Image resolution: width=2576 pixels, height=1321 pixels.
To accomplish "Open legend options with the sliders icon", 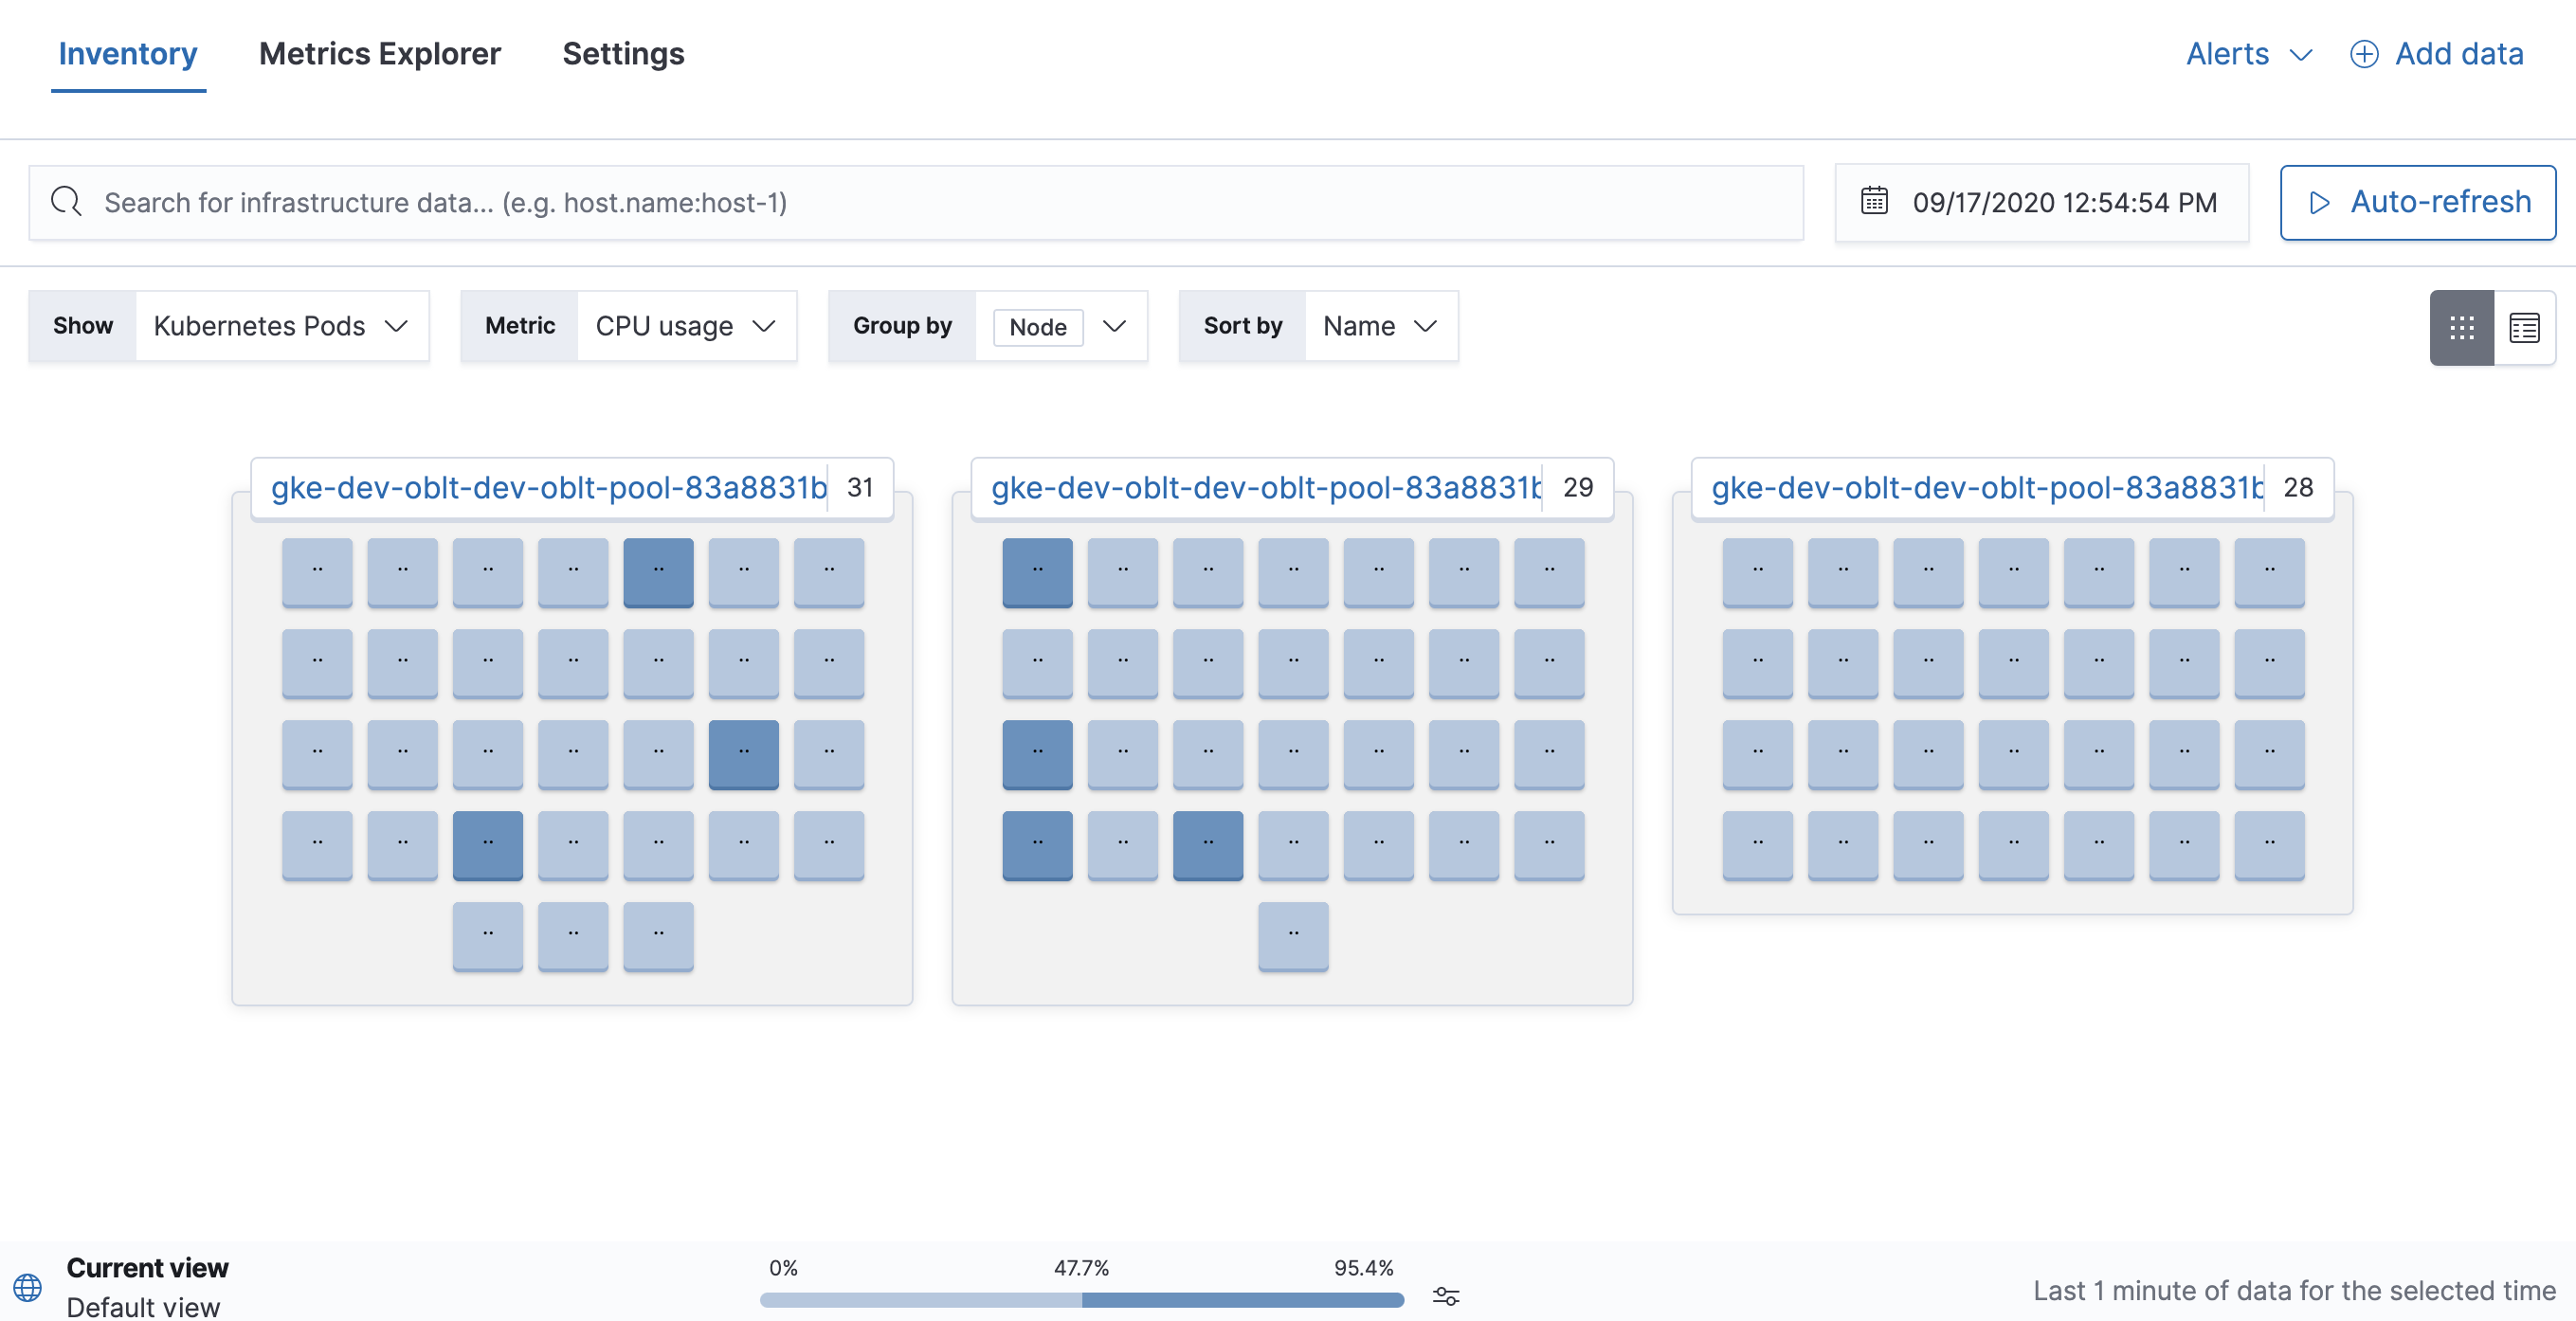I will click(1446, 1295).
